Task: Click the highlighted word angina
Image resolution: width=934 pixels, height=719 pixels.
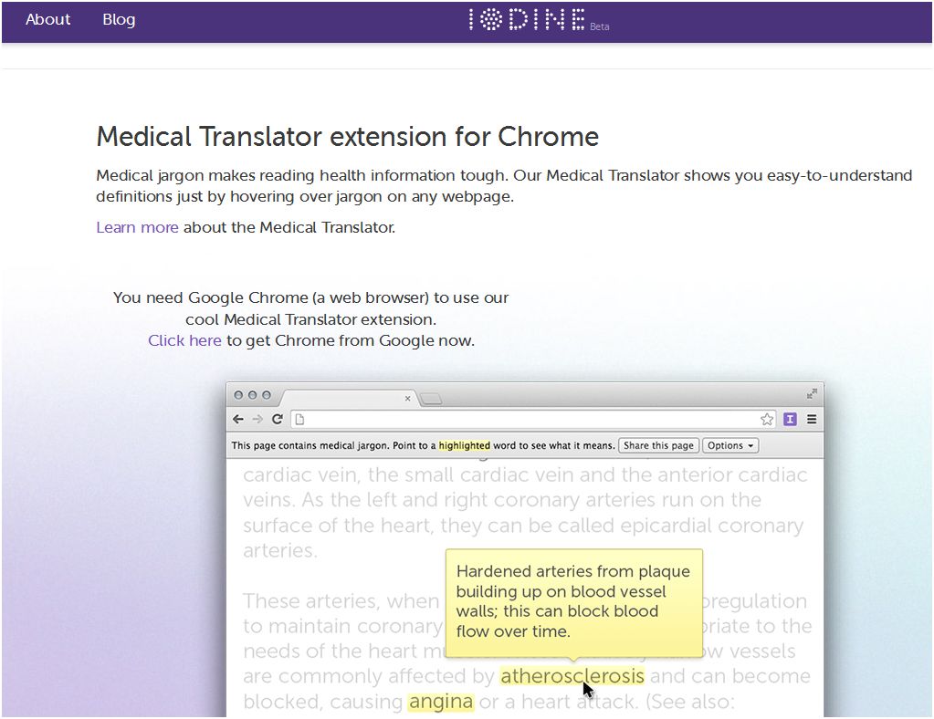Action: click(x=441, y=702)
